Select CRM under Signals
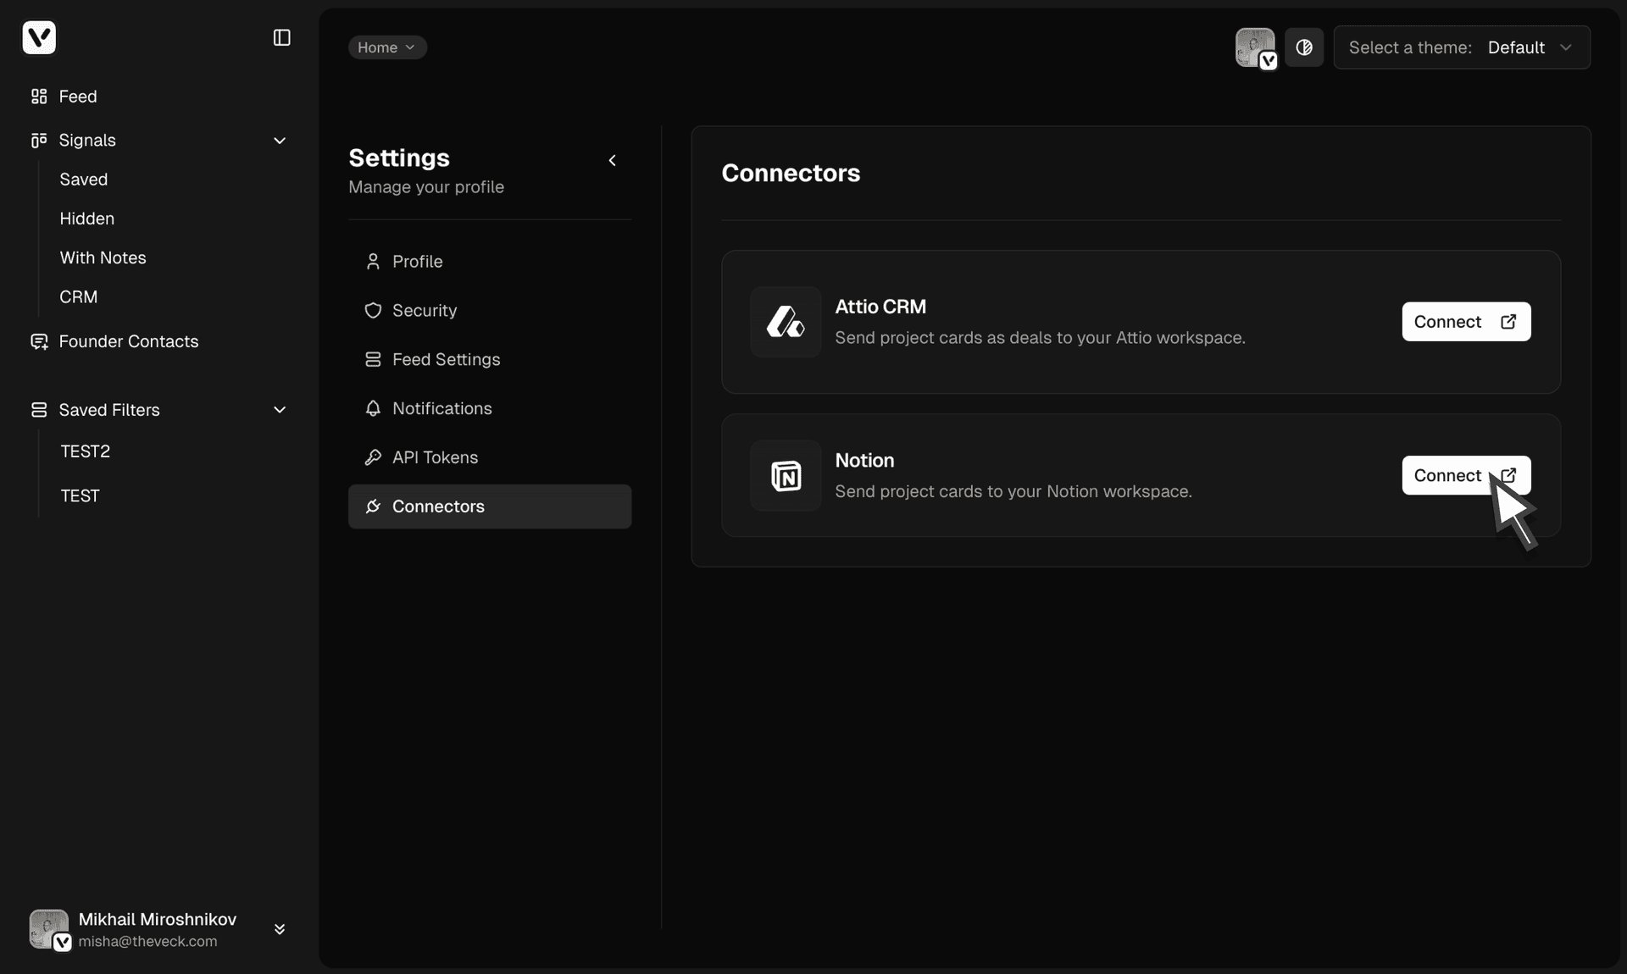This screenshot has width=1627, height=974. tap(78, 296)
